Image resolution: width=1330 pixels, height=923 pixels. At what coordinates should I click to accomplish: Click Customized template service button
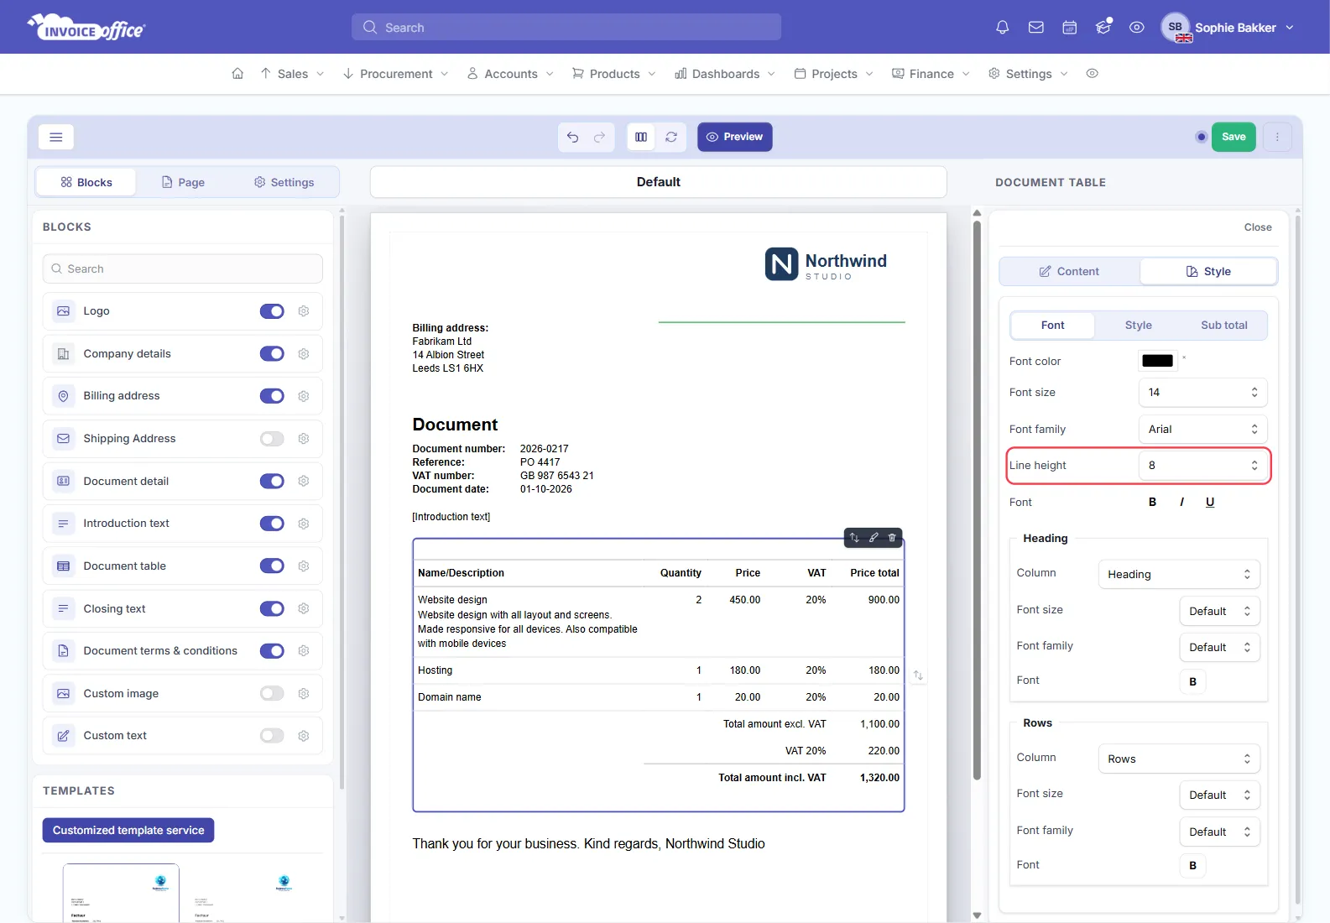128,830
